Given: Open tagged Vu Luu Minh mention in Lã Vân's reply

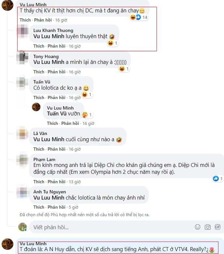Looking at the screenshot, I should (49, 139).
